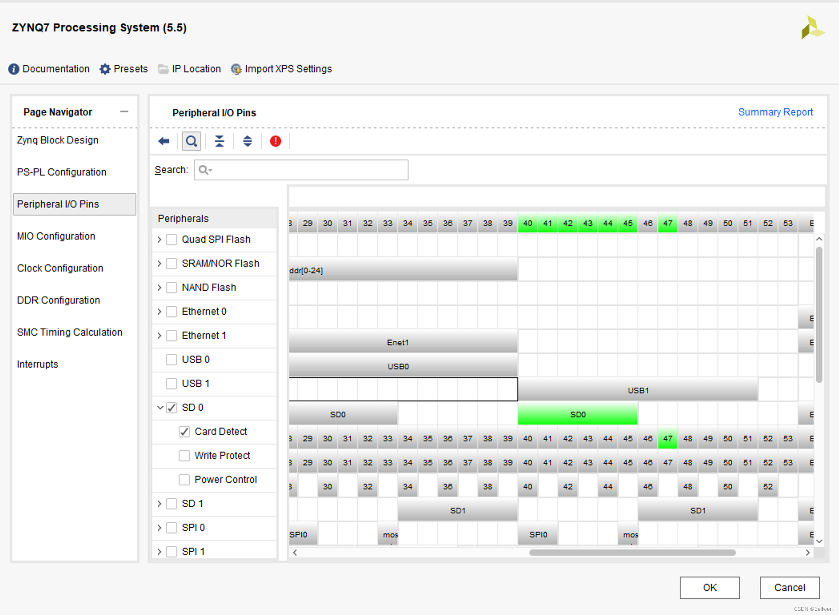Click the IP Location folder icon
This screenshot has width=839, height=615.
[x=163, y=69]
